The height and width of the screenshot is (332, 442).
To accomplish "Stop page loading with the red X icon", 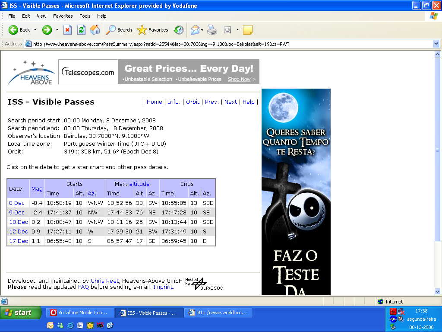I will (x=67, y=30).
